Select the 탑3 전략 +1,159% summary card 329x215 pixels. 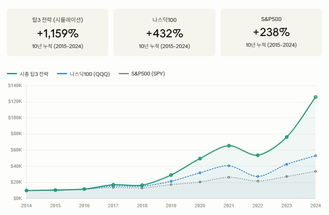point(58,32)
